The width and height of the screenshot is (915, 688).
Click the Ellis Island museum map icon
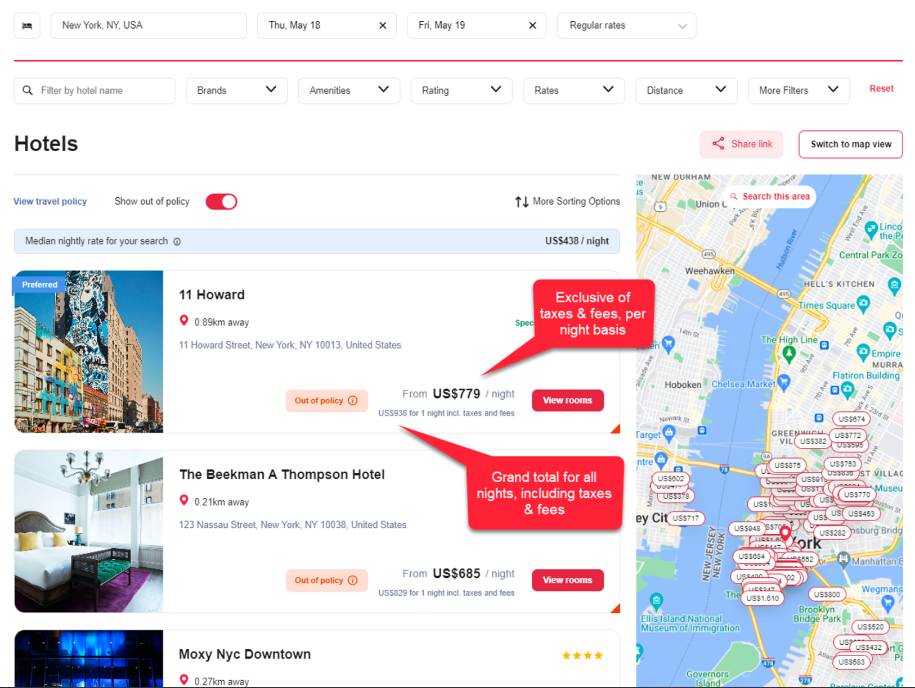pos(656,601)
